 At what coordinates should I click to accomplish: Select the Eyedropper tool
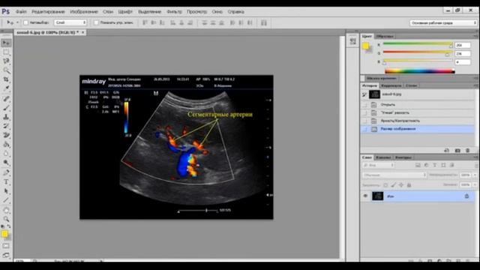click(6, 88)
